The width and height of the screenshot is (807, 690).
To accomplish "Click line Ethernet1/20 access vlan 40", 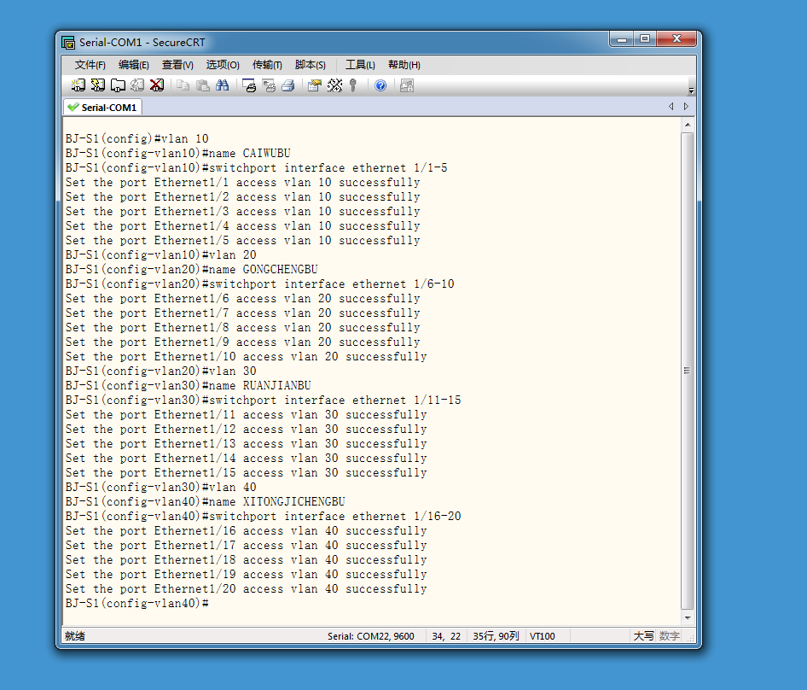I will click(246, 589).
